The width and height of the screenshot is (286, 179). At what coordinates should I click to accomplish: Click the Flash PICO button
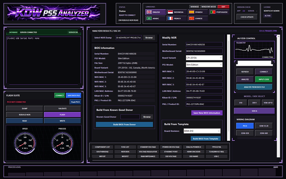click(75, 102)
